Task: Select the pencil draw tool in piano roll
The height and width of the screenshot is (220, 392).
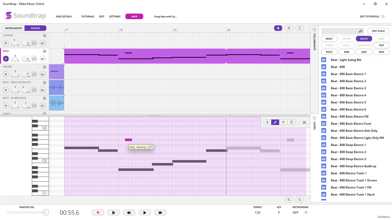Action: tap(275, 122)
